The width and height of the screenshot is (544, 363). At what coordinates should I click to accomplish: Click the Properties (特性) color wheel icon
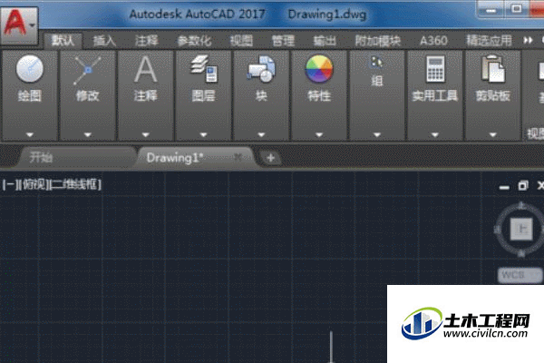point(319,69)
